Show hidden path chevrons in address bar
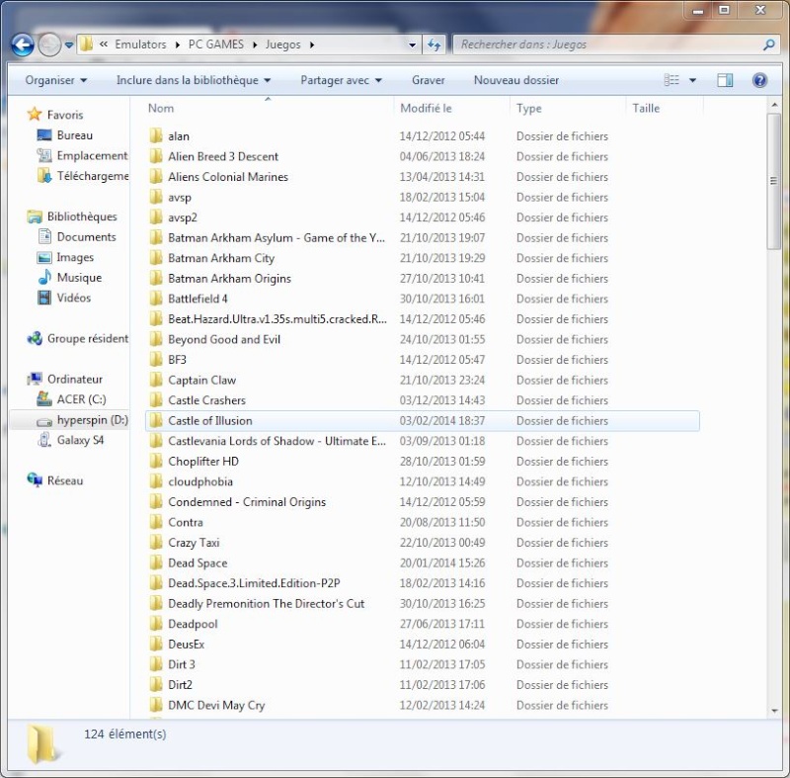This screenshot has height=778, width=790. 104,44
